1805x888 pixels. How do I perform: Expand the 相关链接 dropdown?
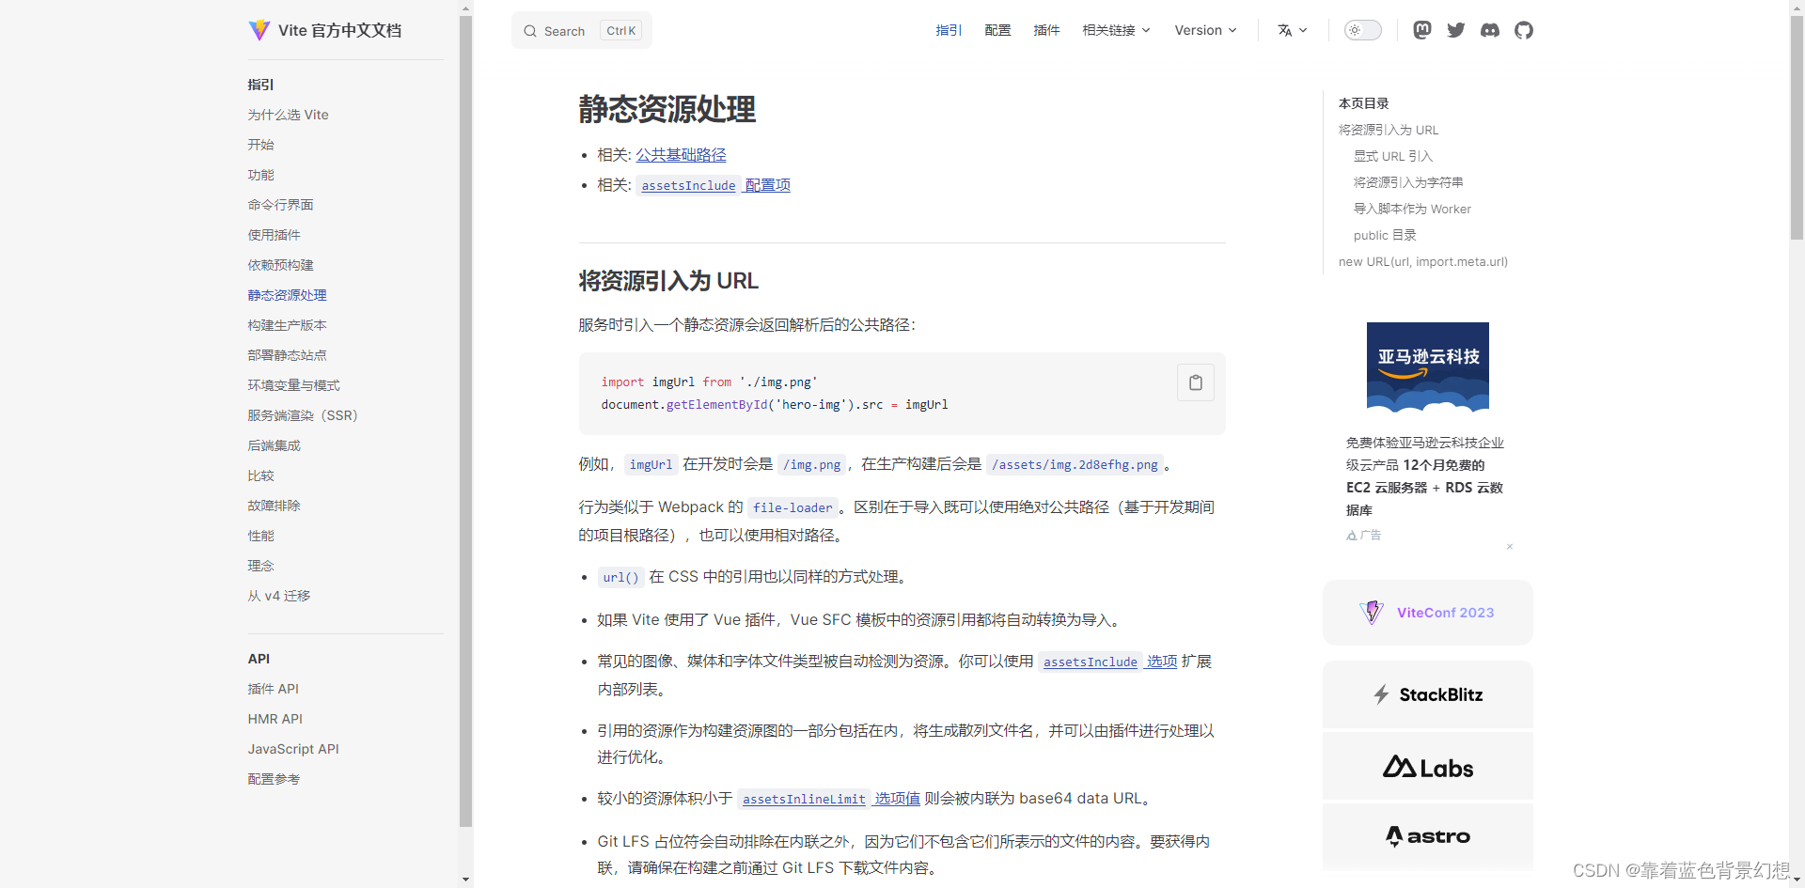1116,30
